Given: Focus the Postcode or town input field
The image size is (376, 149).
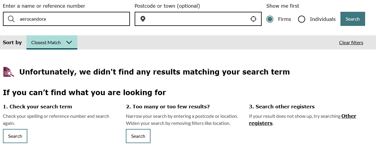Looking at the screenshot, I should (197, 19).
